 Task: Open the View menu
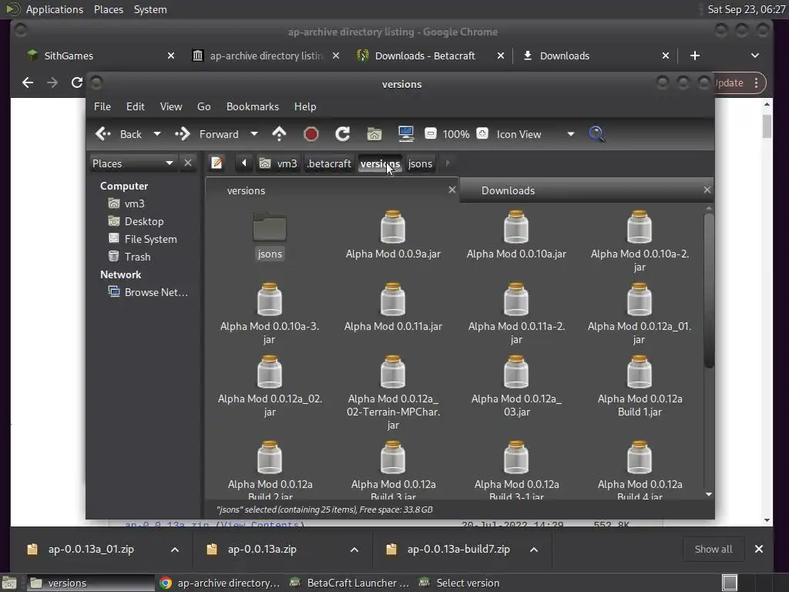pyautogui.click(x=171, y=106)
